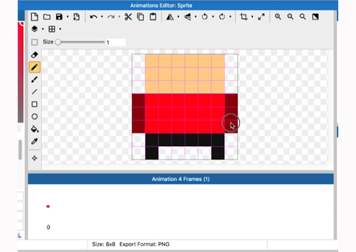Select the Pencil tool
The height and width of the screenshot is (252, 356).
click(x=35, y=67)
